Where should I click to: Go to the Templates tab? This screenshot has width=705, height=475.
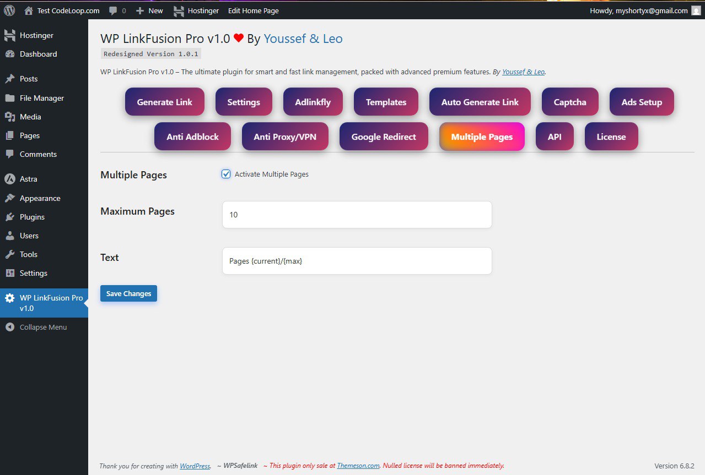[386, 102]
